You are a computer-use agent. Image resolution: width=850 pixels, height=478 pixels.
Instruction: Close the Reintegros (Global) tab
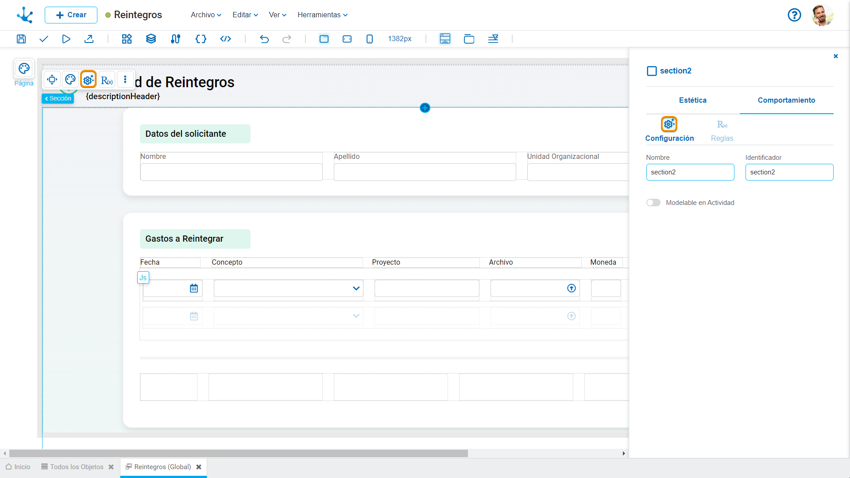click(x=199, y=467)
